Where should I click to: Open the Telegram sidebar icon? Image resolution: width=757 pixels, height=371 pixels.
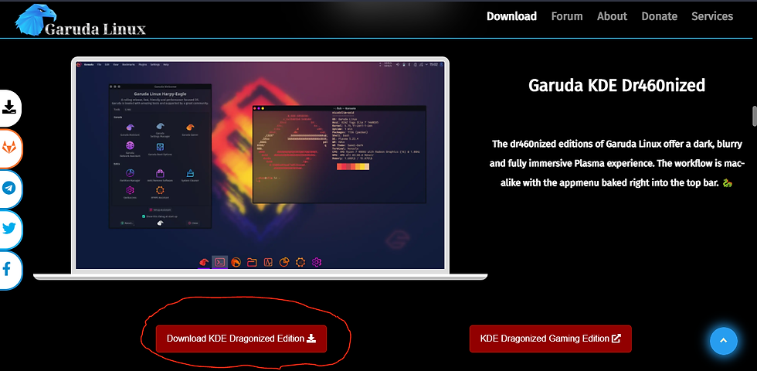(x=9, y=189)
